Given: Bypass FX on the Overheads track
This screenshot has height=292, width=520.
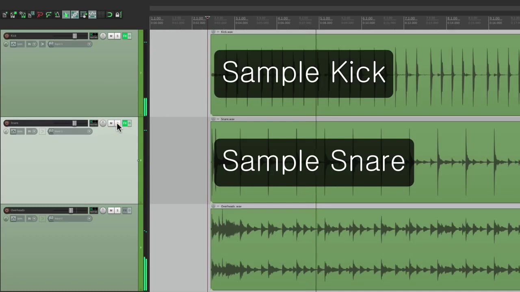Looking at the screenshot, I should 130,210.
